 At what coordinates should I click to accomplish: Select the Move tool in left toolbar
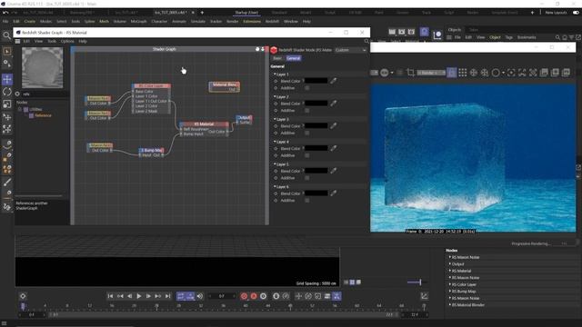point(7,79)
